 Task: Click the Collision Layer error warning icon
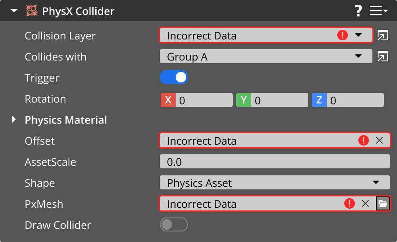(x=343, y=36)
